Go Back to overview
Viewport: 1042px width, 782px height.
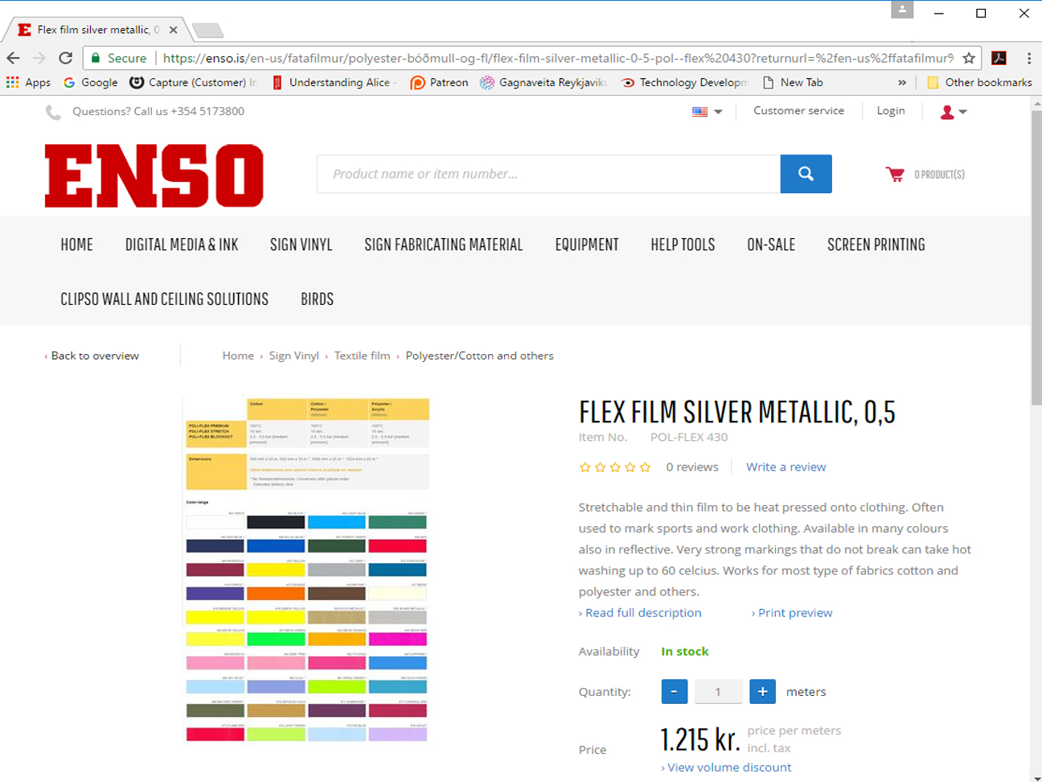pyautogui.click(x=92, y=356)
